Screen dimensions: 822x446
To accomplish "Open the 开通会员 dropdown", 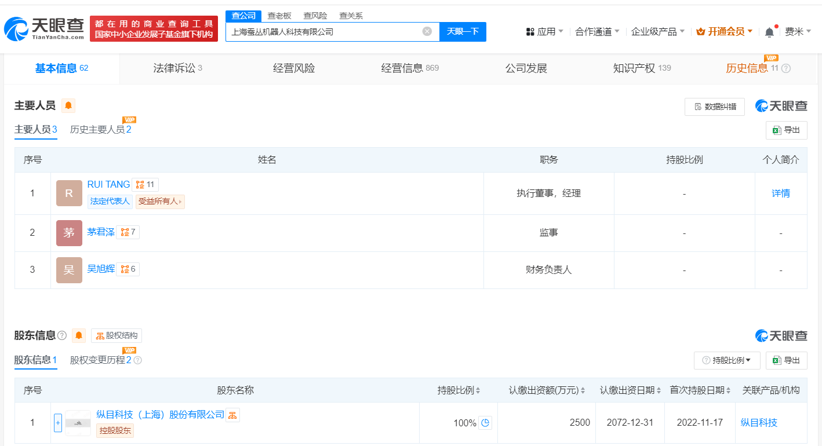I will pos(725,32).
